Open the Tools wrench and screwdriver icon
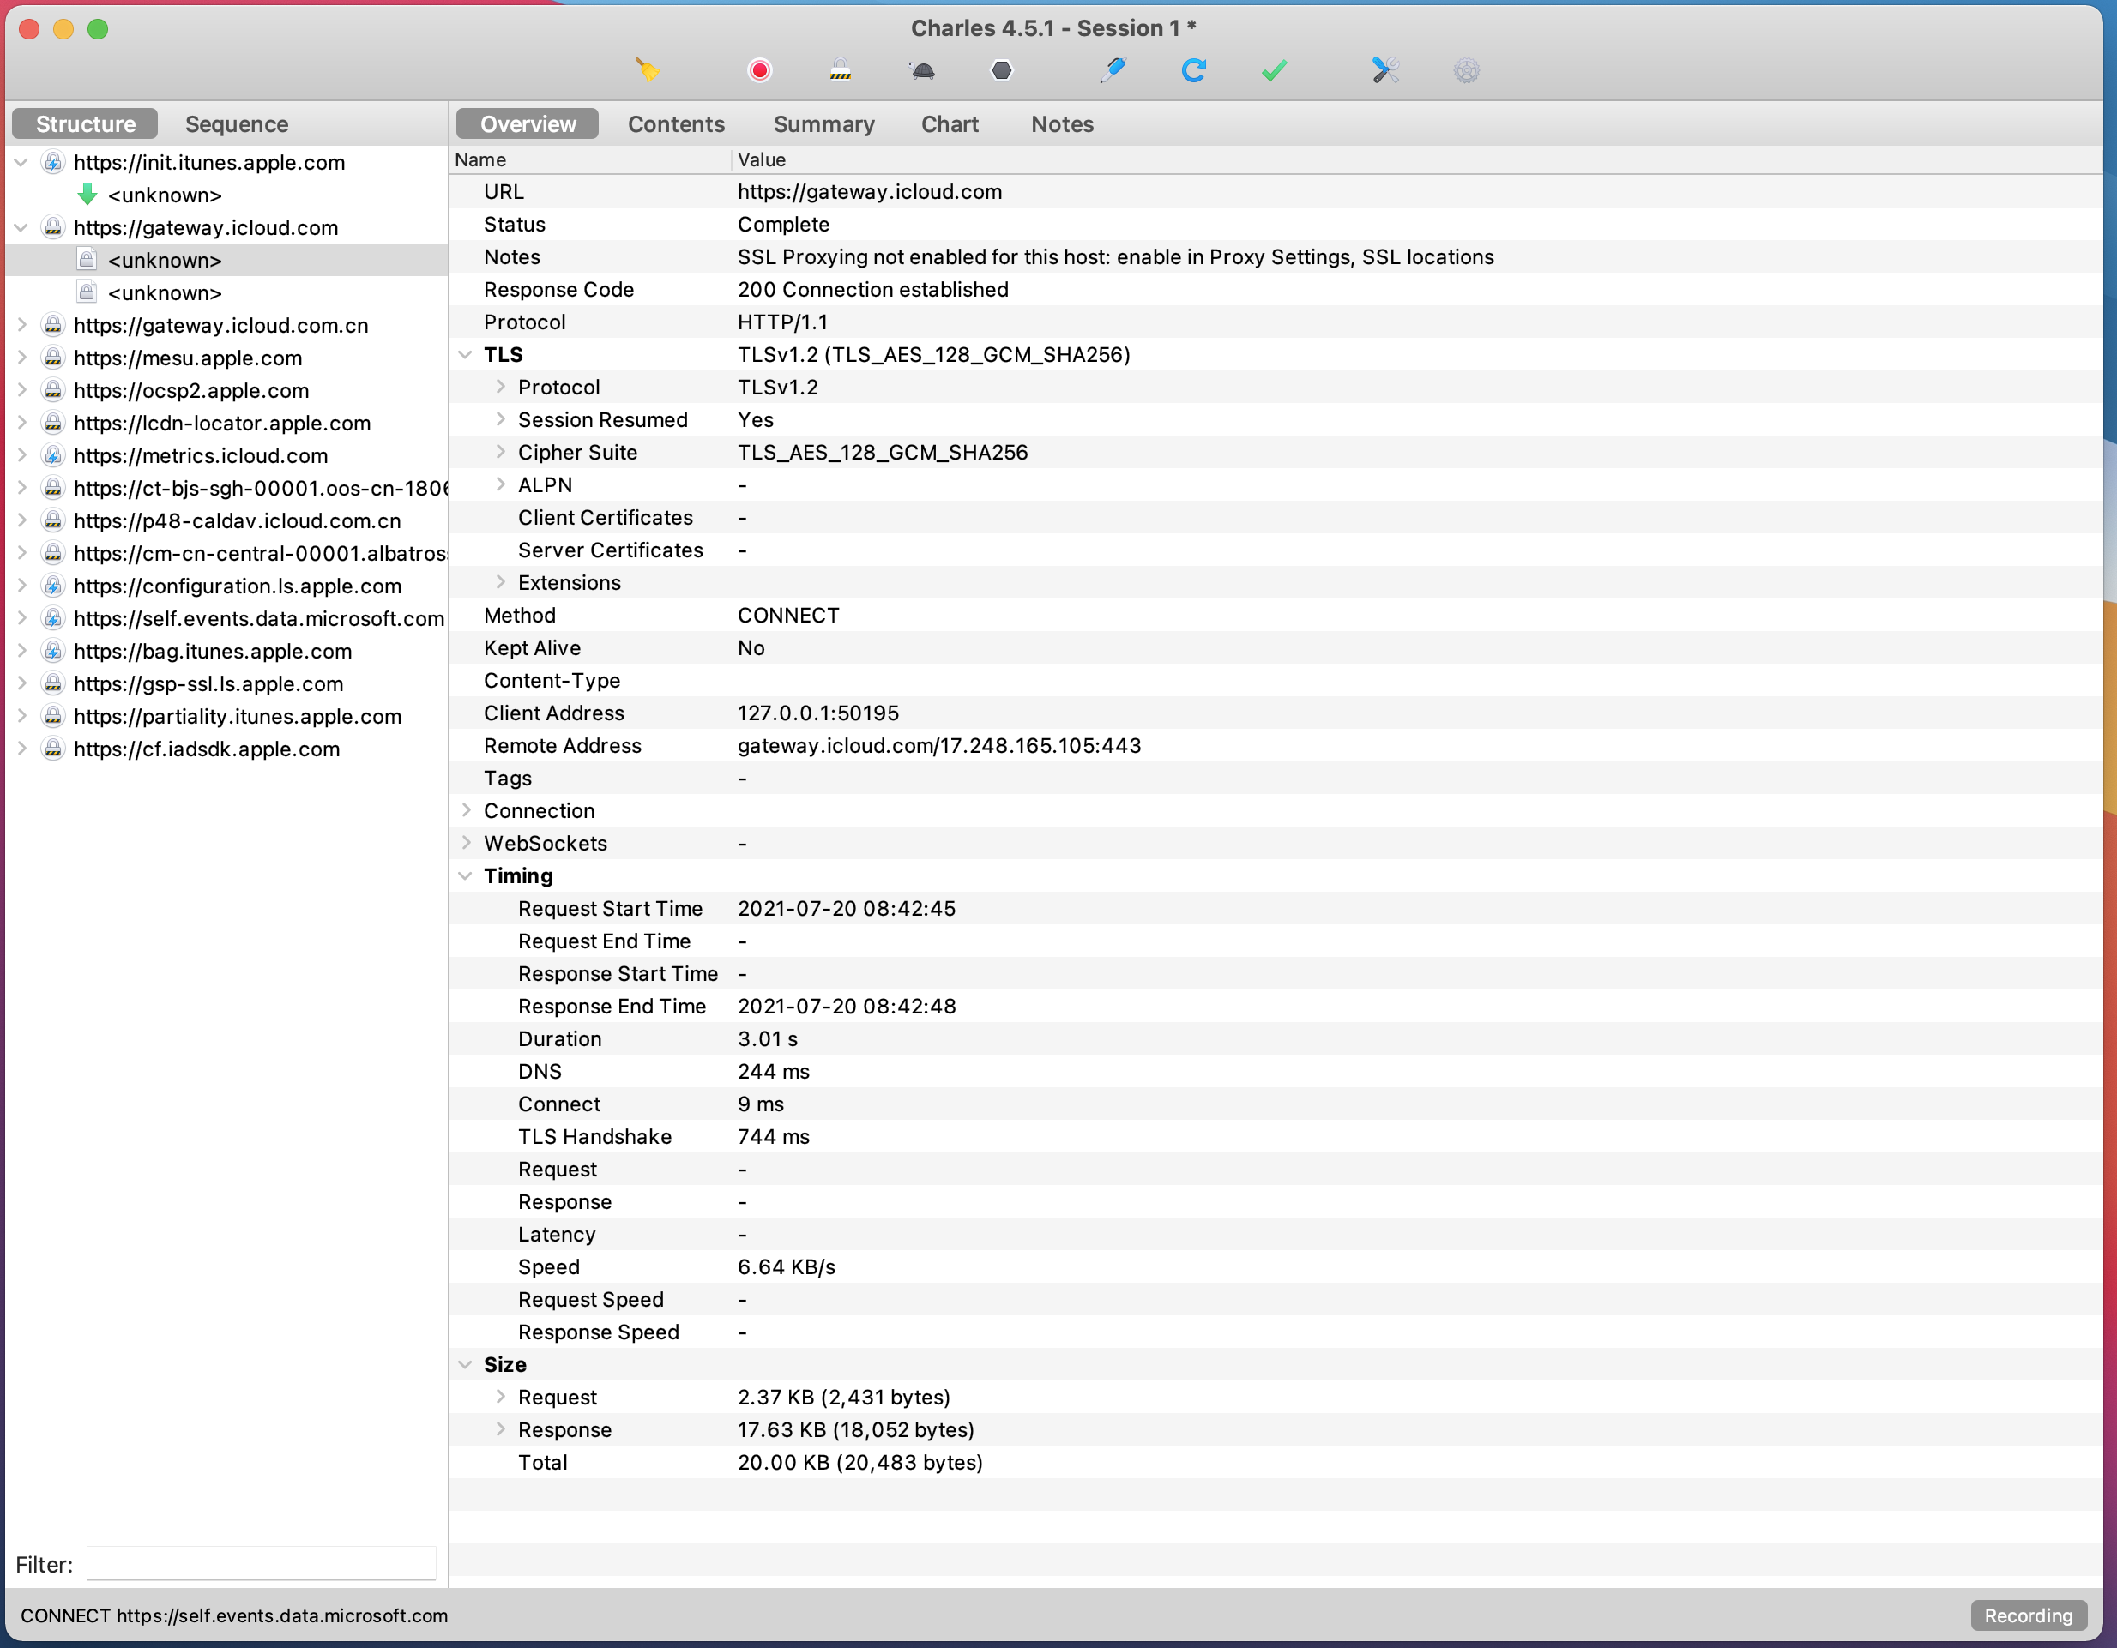 (x=1385, y=69)
